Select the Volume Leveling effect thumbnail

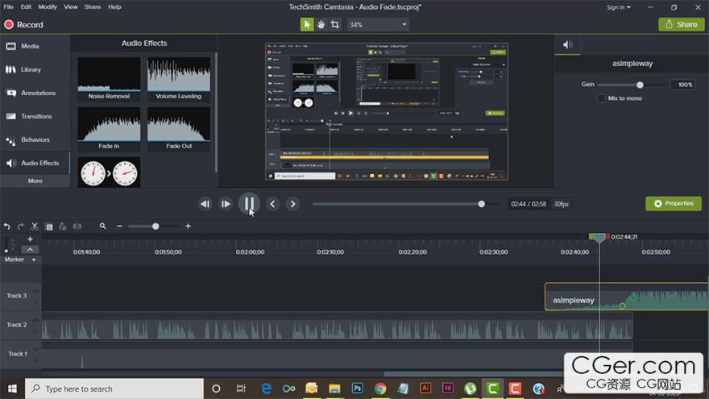coord(179,79)
